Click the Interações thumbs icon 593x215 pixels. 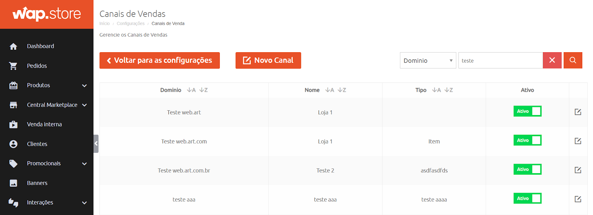(13, 202)
